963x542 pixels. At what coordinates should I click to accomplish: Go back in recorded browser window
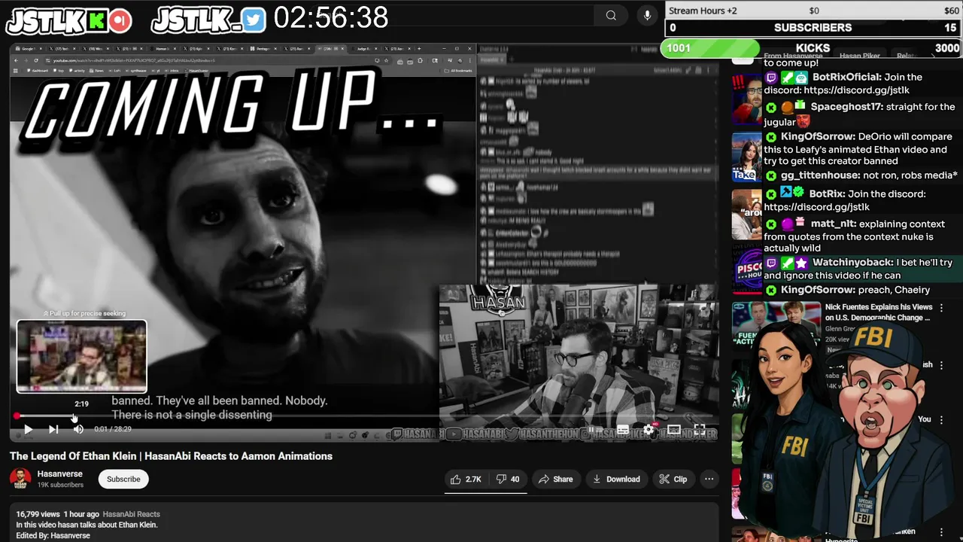click(17, 60)
